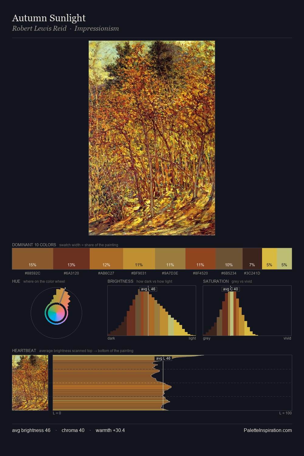Click the Autumn Sunlight title
This screenshot has width=304, height=456.
(49, 18)
